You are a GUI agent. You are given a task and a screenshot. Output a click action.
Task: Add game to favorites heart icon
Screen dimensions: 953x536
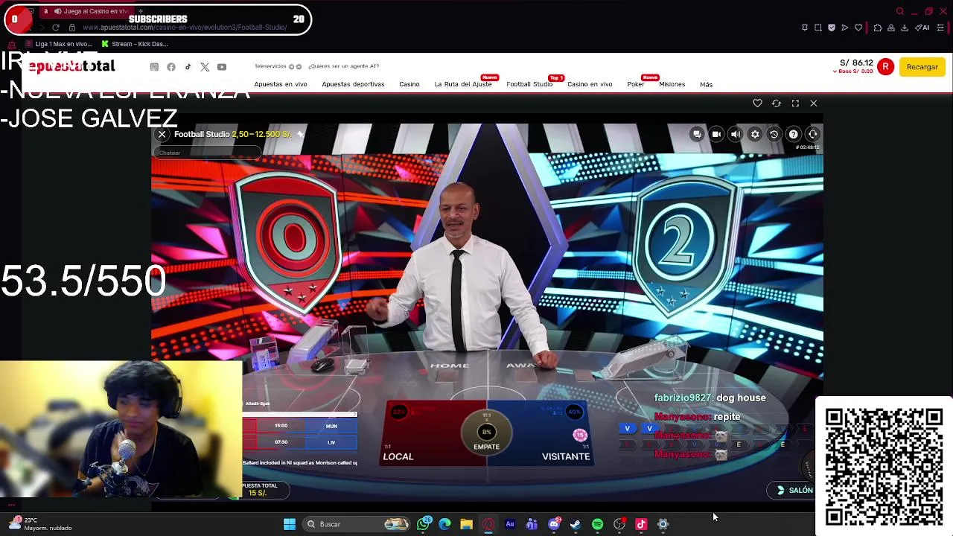click(757, 103)
